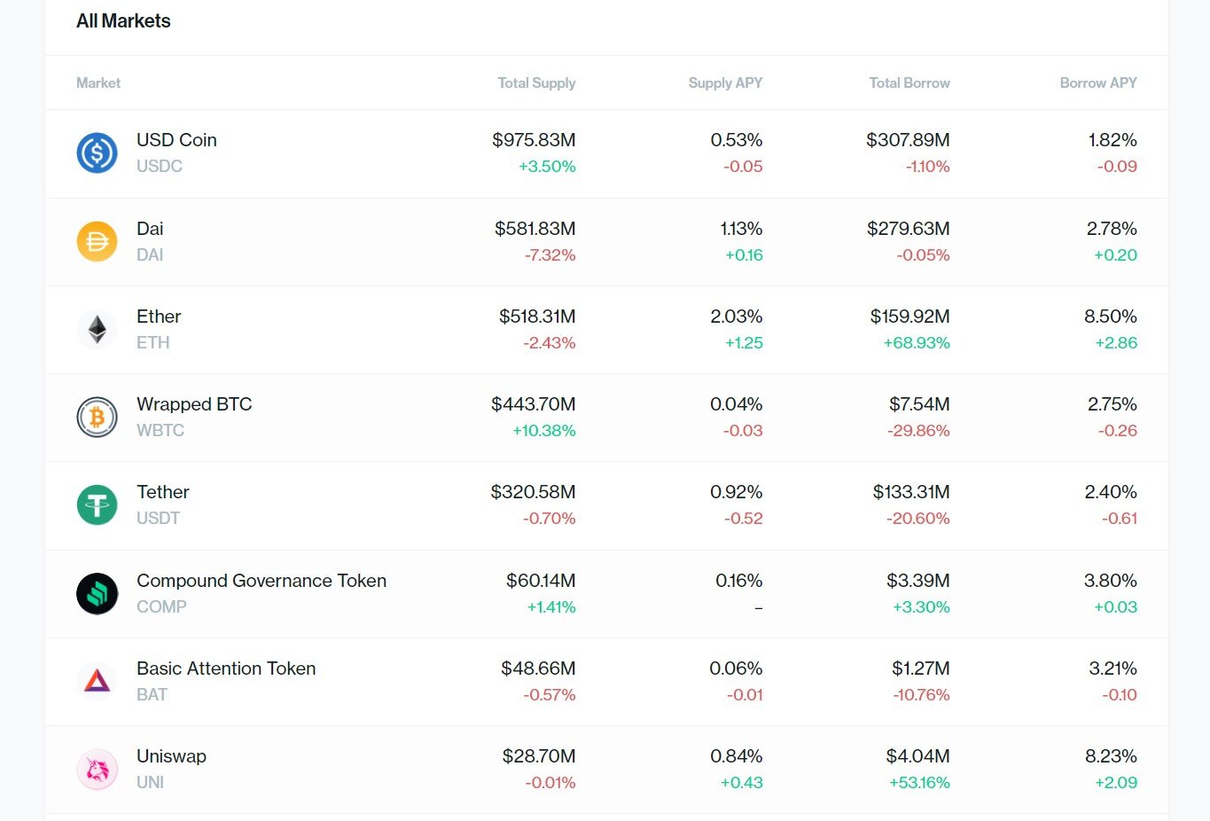Select the 0.92% Tether supply APY
1210x821 pixels.
[x=737, y=492]
